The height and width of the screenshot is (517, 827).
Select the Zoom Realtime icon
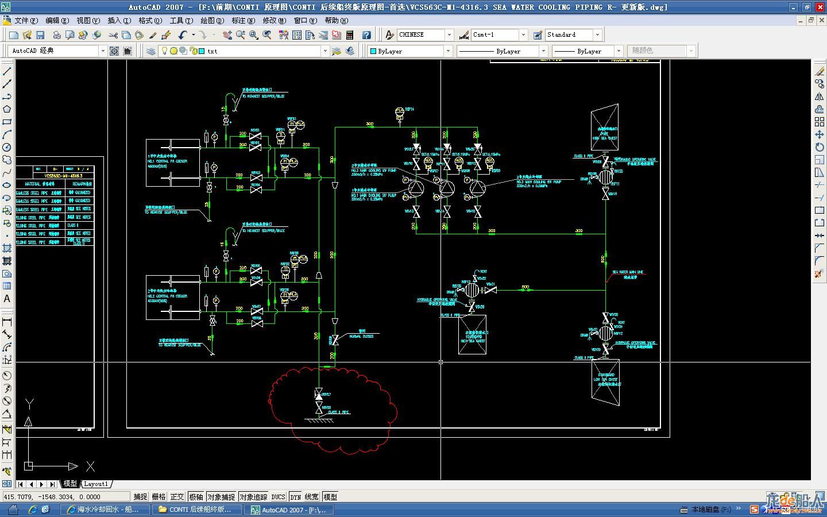click(x=241, y=35)
